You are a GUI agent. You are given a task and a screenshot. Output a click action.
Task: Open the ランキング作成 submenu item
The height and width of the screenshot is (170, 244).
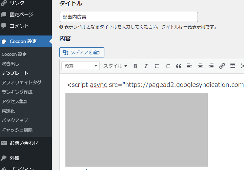(x=17, y=92)
